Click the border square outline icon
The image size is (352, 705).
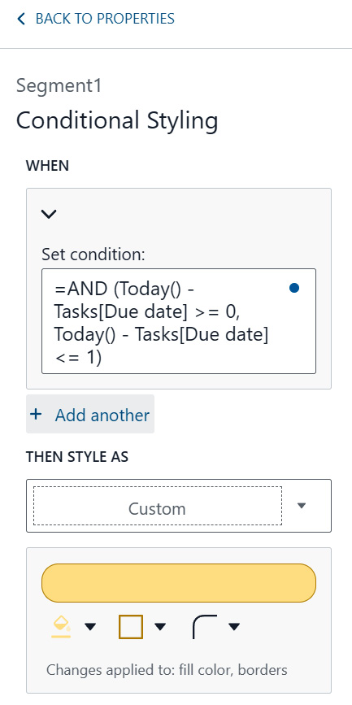(131, 627)
